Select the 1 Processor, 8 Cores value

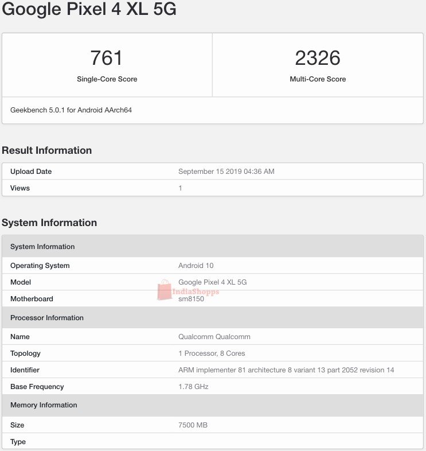pyautogui.click(x=212, y=353)
